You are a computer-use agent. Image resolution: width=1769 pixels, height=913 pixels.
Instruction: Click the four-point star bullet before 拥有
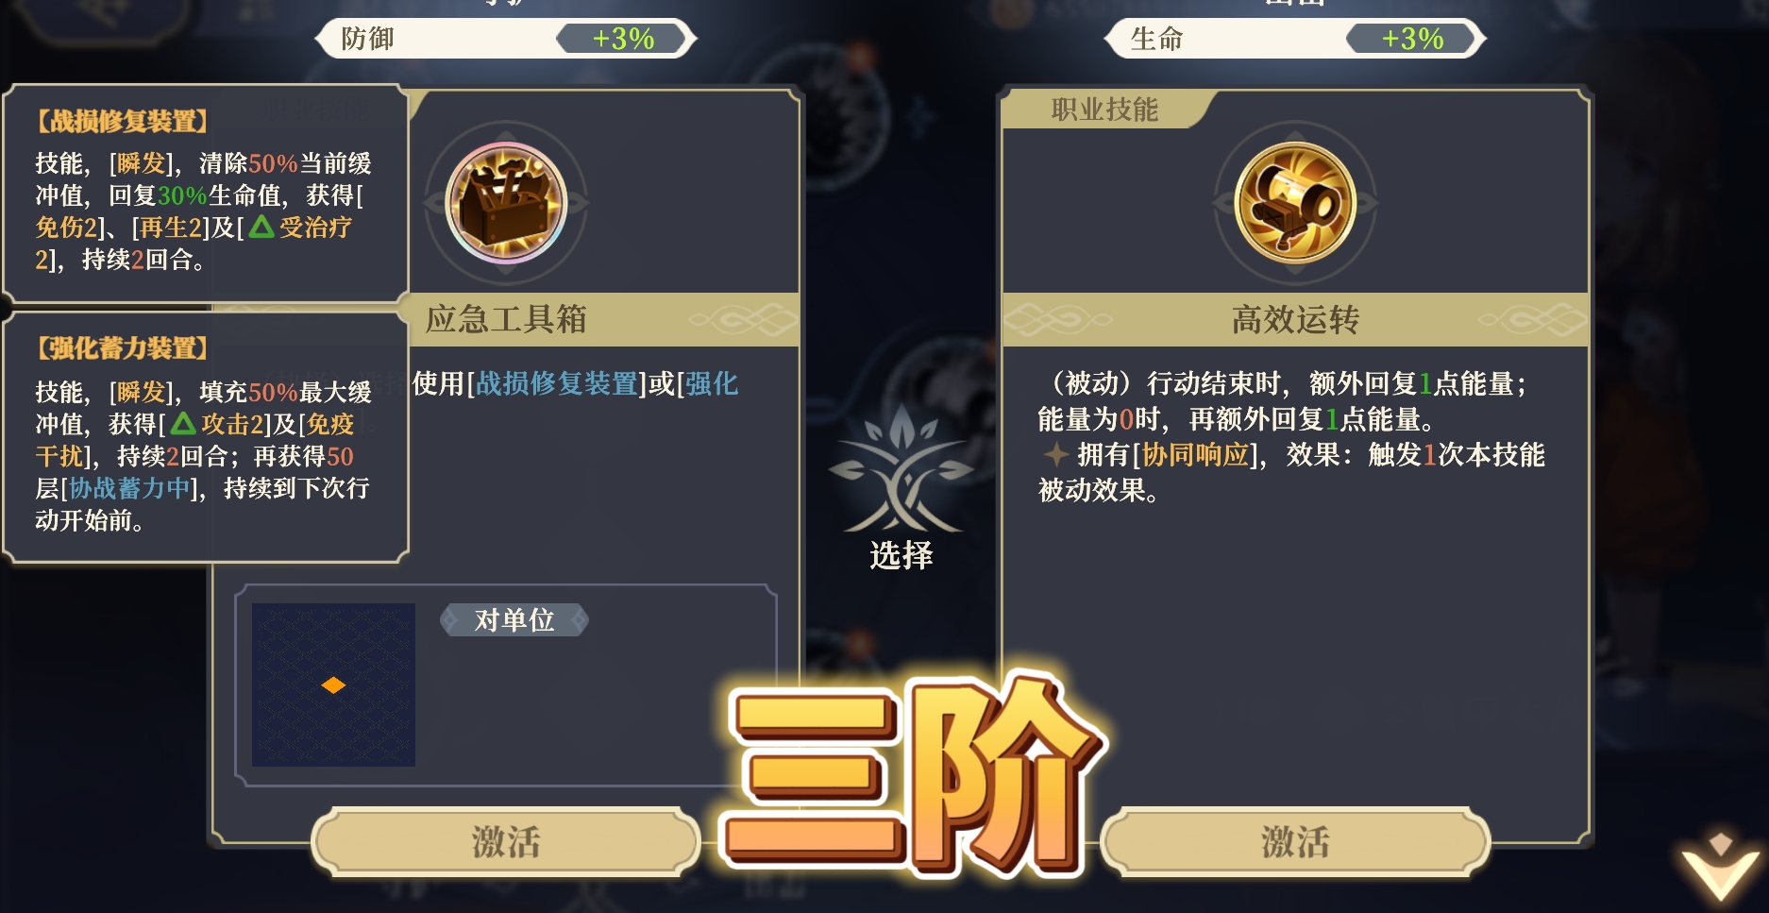tap(1055, 455)
